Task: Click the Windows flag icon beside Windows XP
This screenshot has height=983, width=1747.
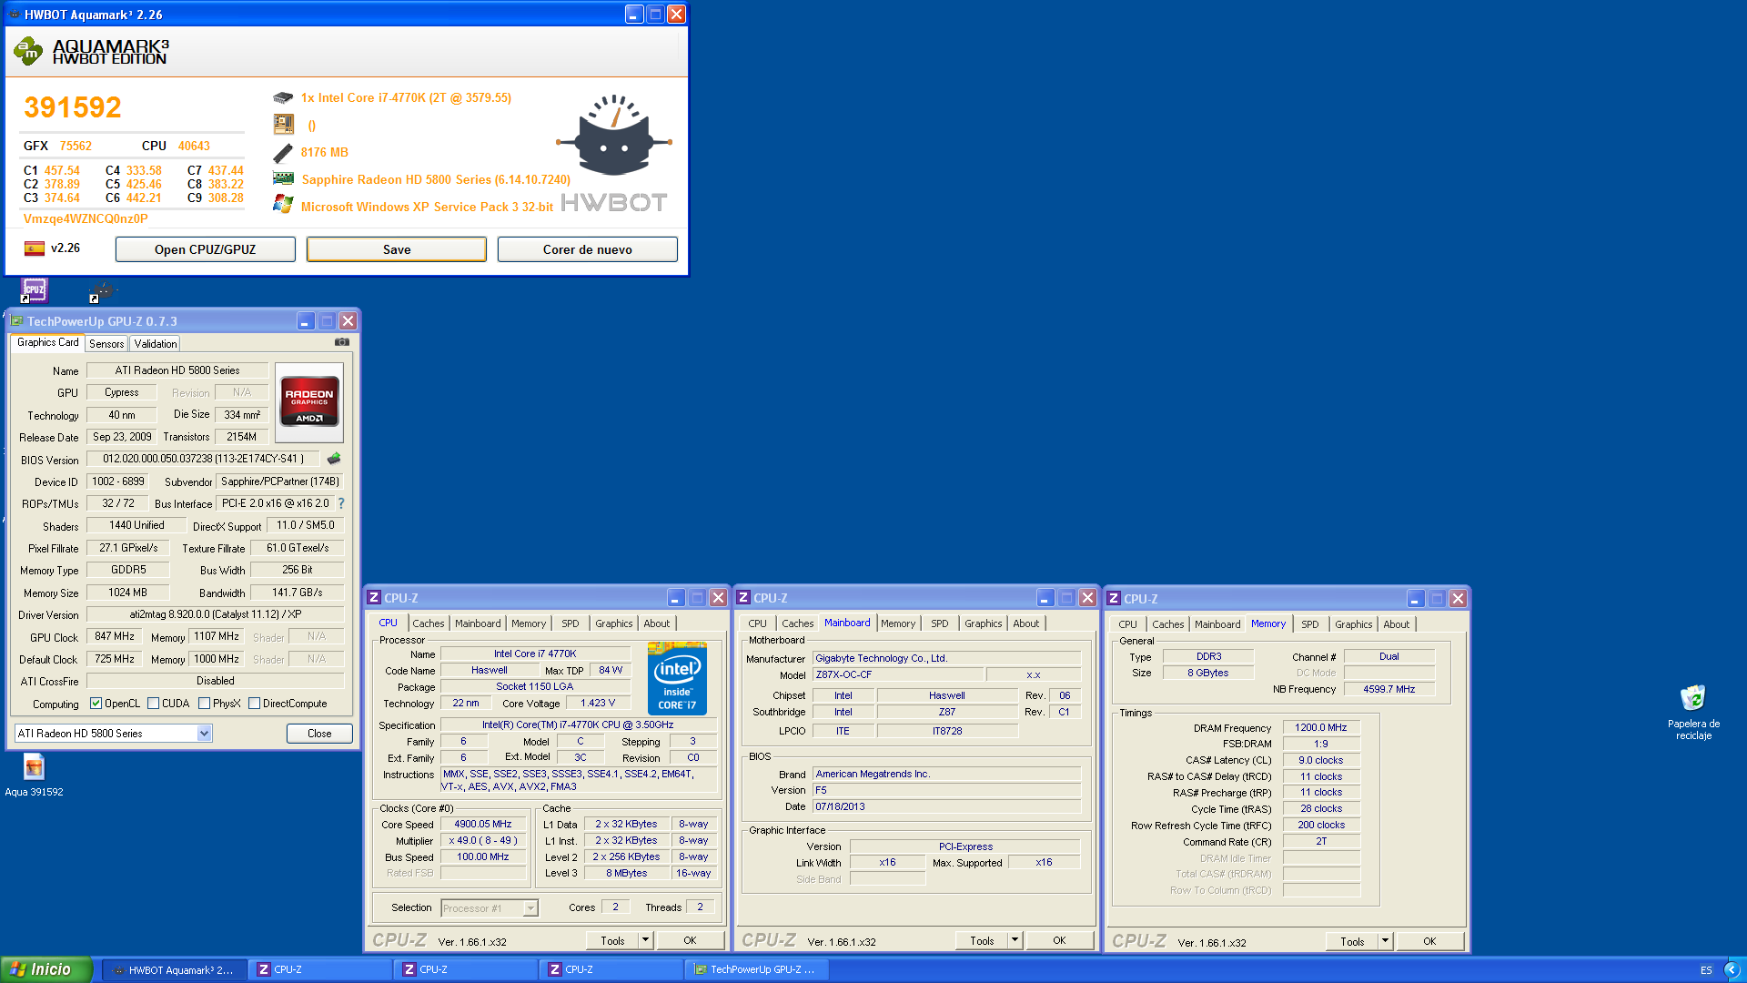Action: click(283, 205)
